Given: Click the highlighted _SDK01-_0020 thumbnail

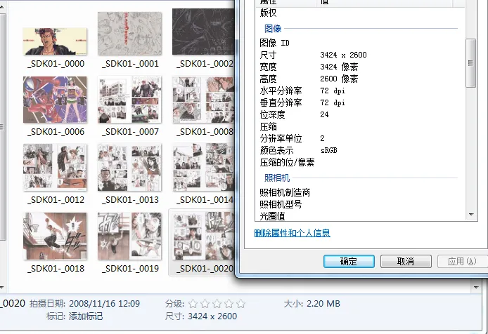Looking at the screenshot, I should [x=203, y=236].
